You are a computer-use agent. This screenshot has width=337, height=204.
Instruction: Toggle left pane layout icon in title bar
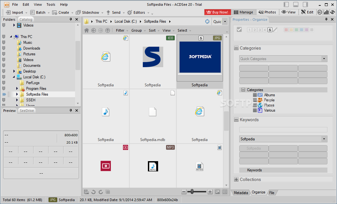[286, 4]
